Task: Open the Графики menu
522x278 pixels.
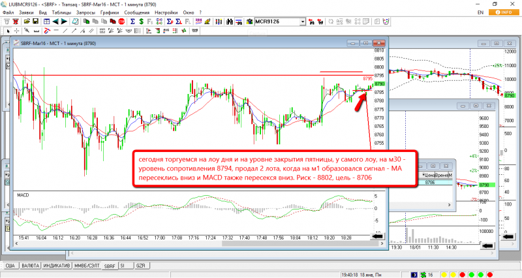Action: [x=110, y=12]
